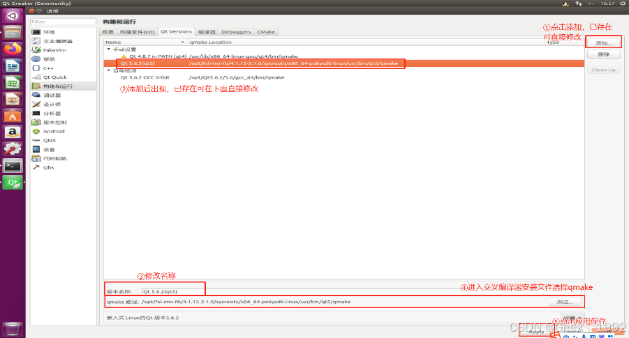Click the 版本名称 name input field

coord(362,291)
